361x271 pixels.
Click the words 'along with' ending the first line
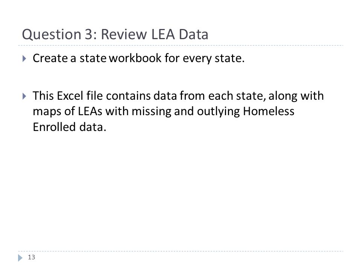point(296,96)
